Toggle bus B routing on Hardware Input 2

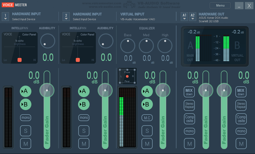pos(84,104)
